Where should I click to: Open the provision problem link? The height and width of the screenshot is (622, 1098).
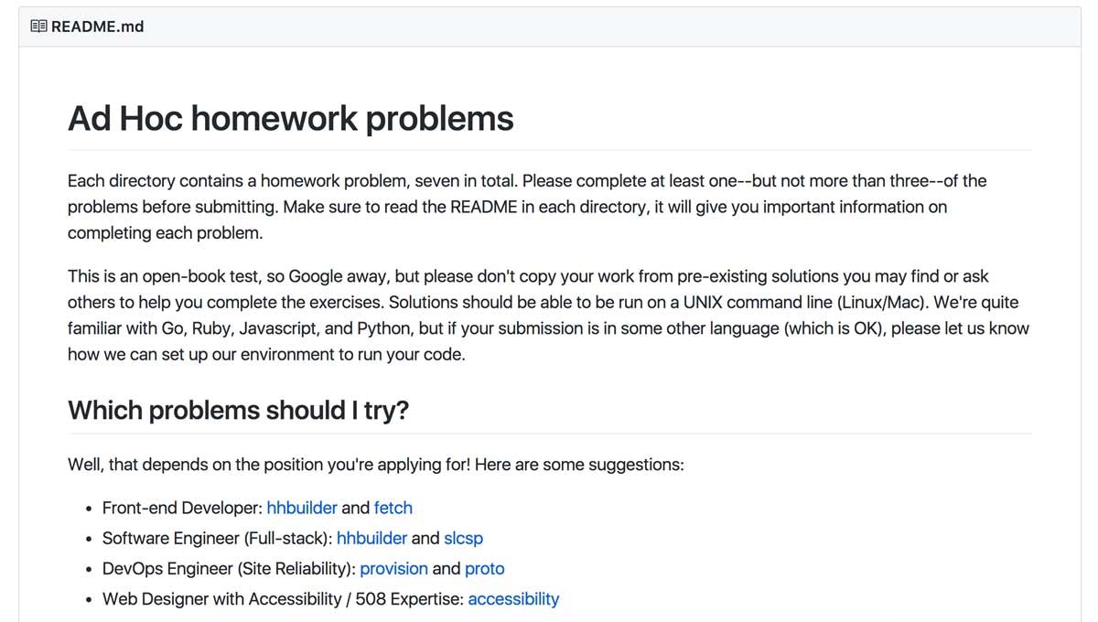[393, 569]
